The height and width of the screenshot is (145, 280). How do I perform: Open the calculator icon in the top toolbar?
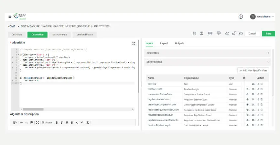coord(194,33)
